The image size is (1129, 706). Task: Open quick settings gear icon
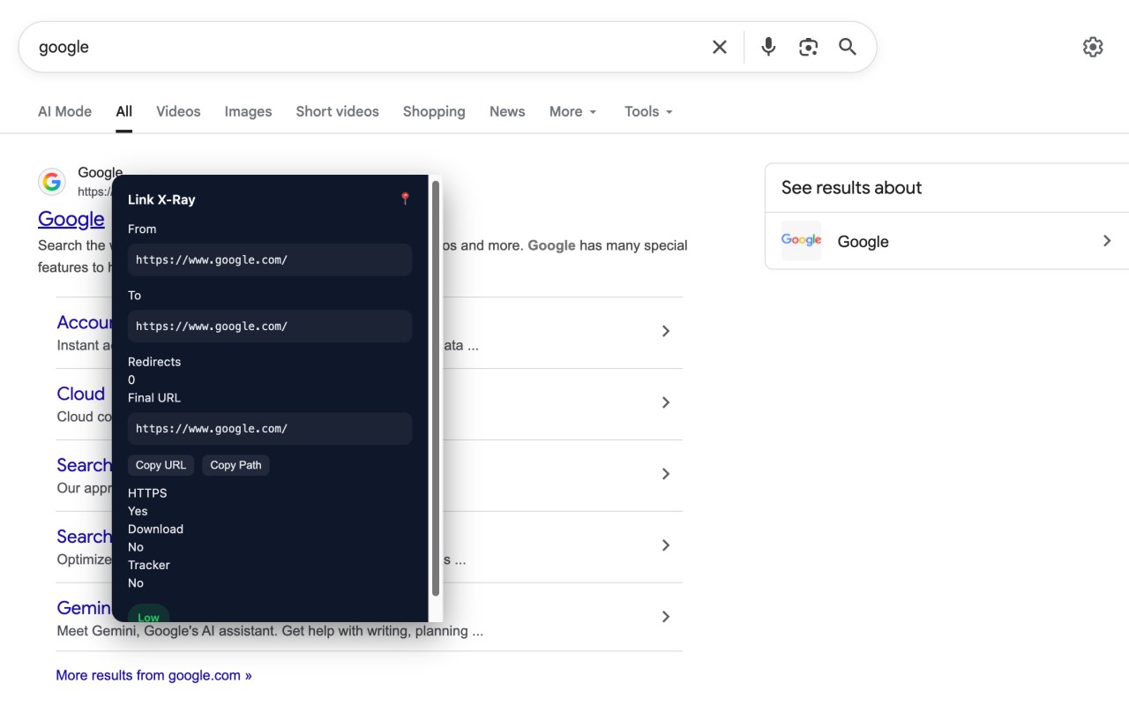point(1093,47)
